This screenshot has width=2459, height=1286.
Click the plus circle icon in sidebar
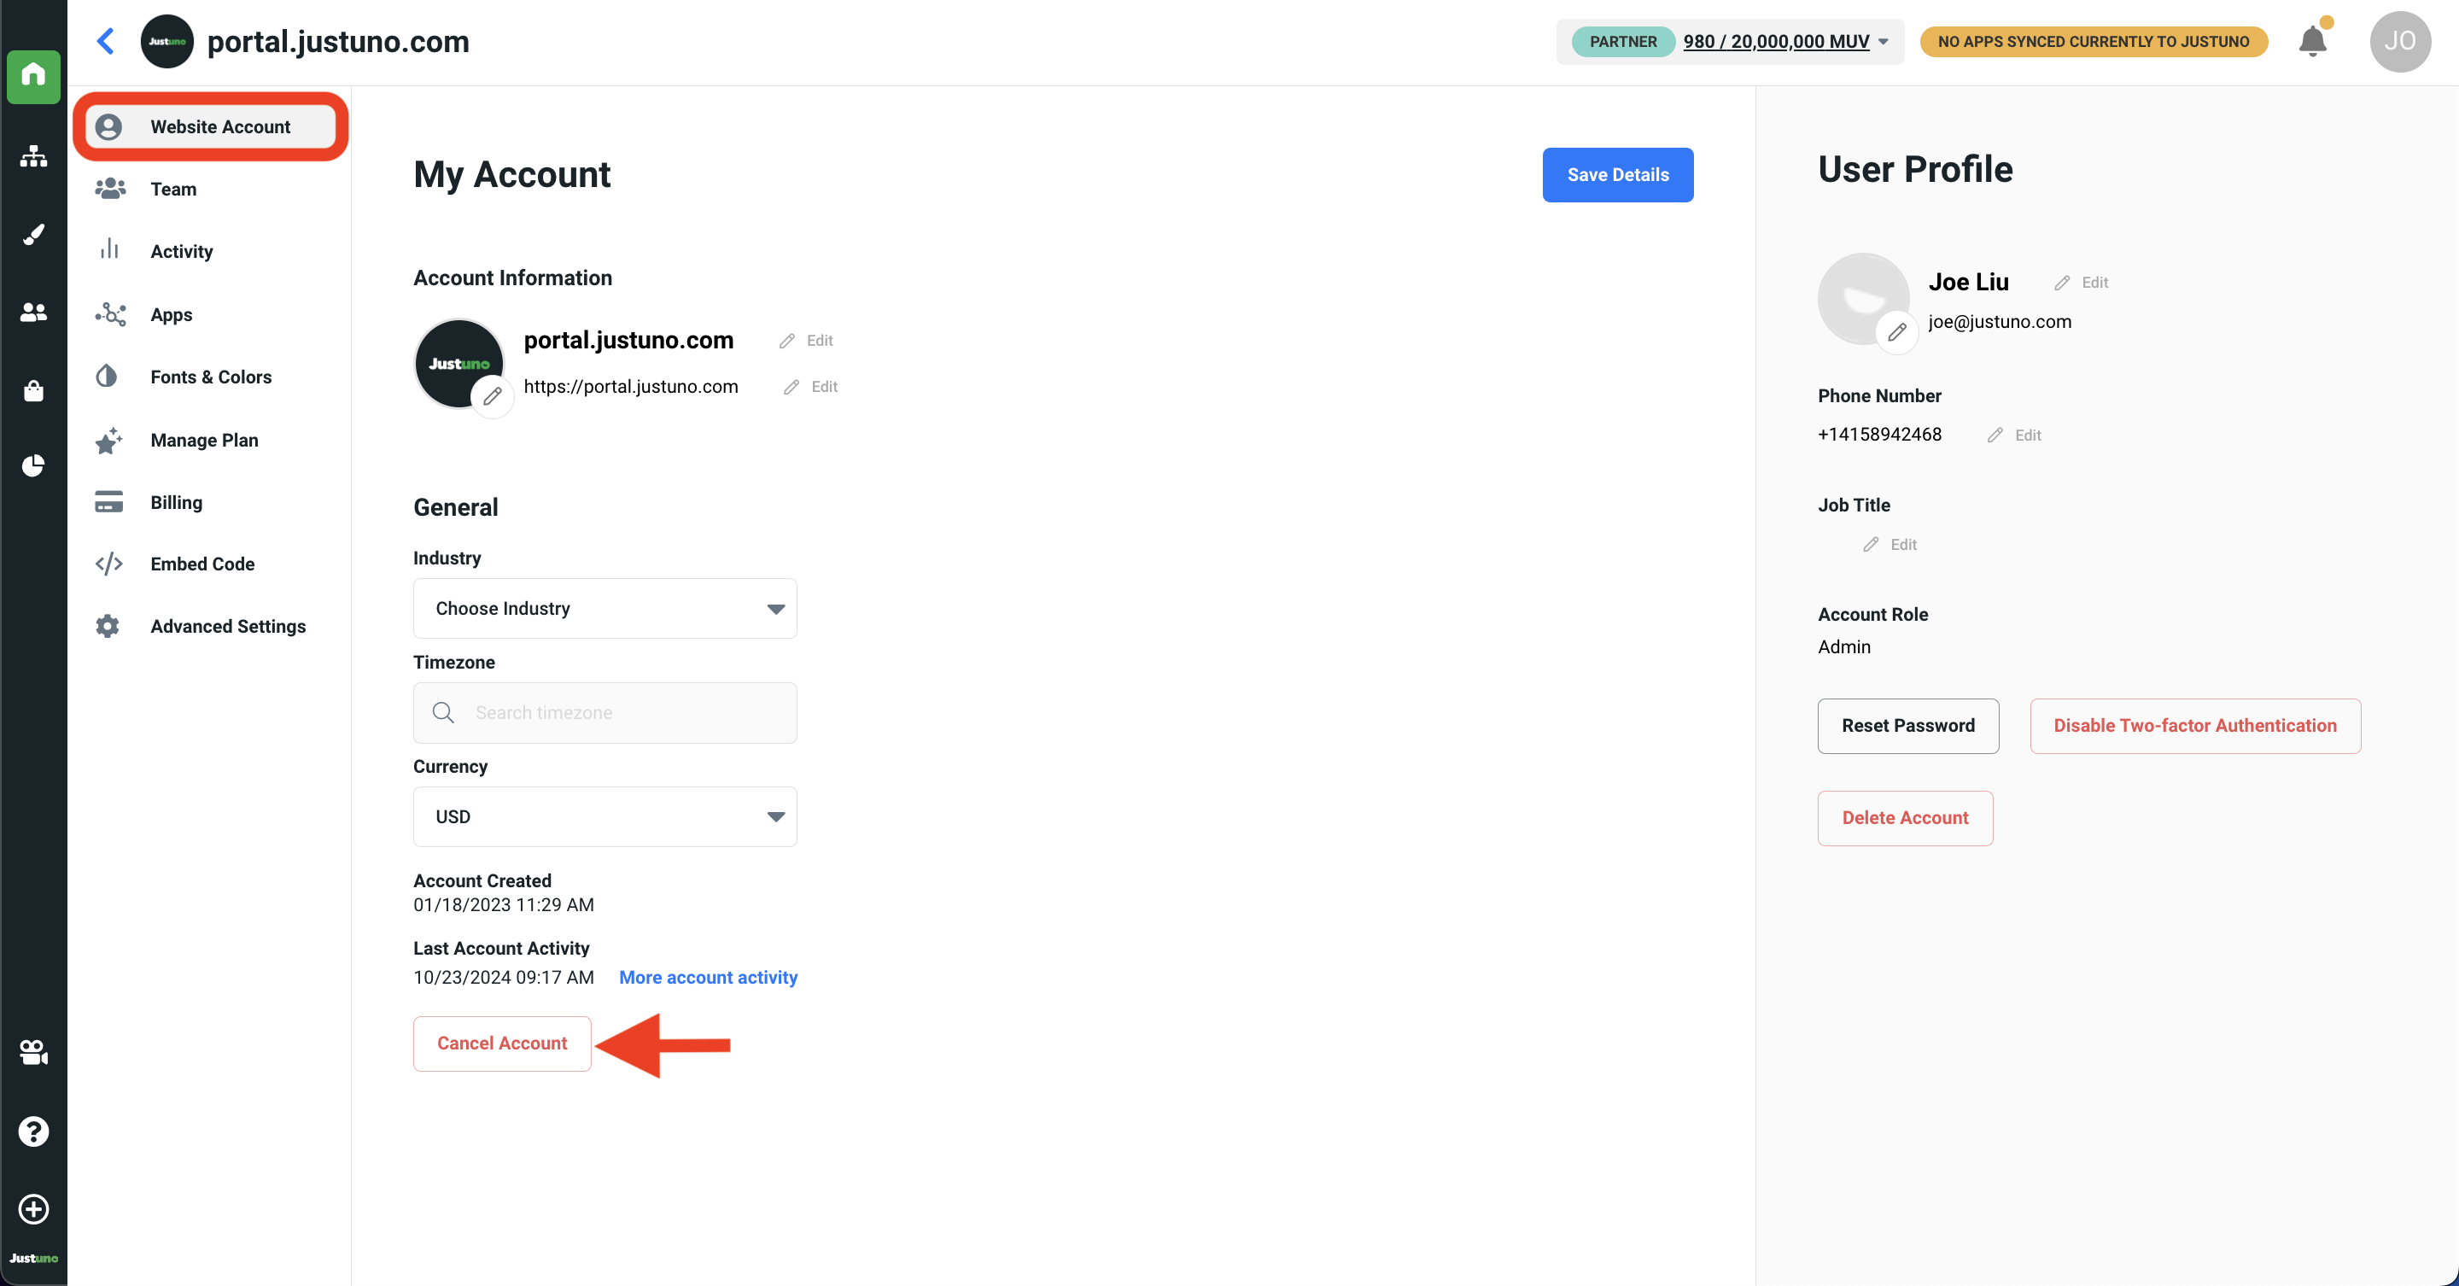[33, 1208]
